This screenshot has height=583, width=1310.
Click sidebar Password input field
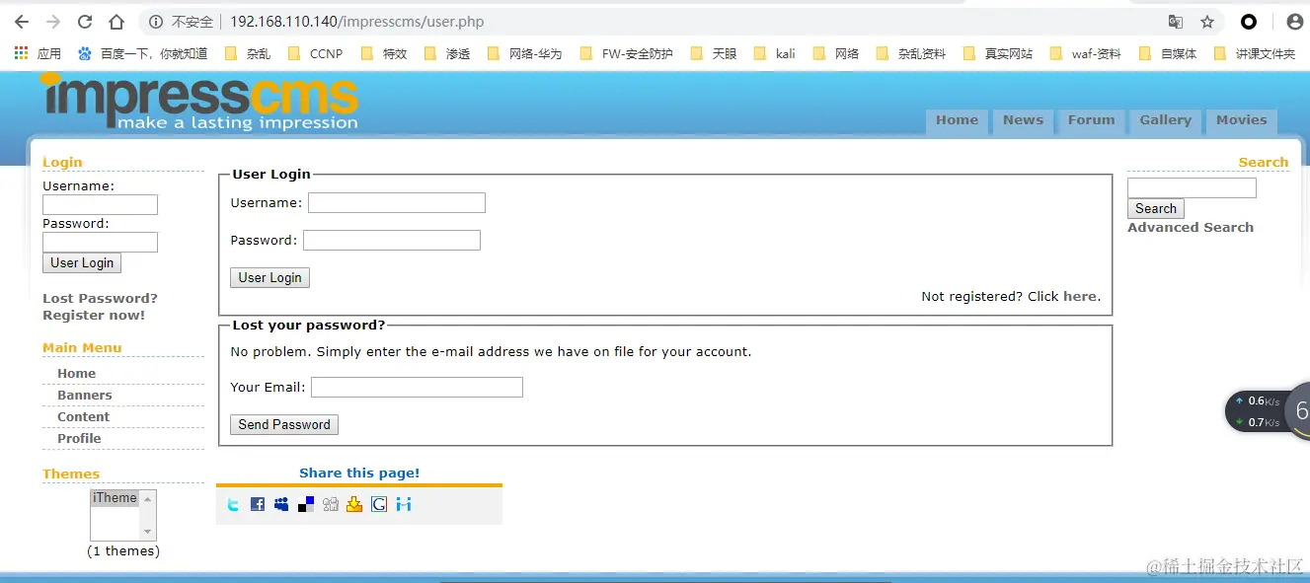click(100, 242)
